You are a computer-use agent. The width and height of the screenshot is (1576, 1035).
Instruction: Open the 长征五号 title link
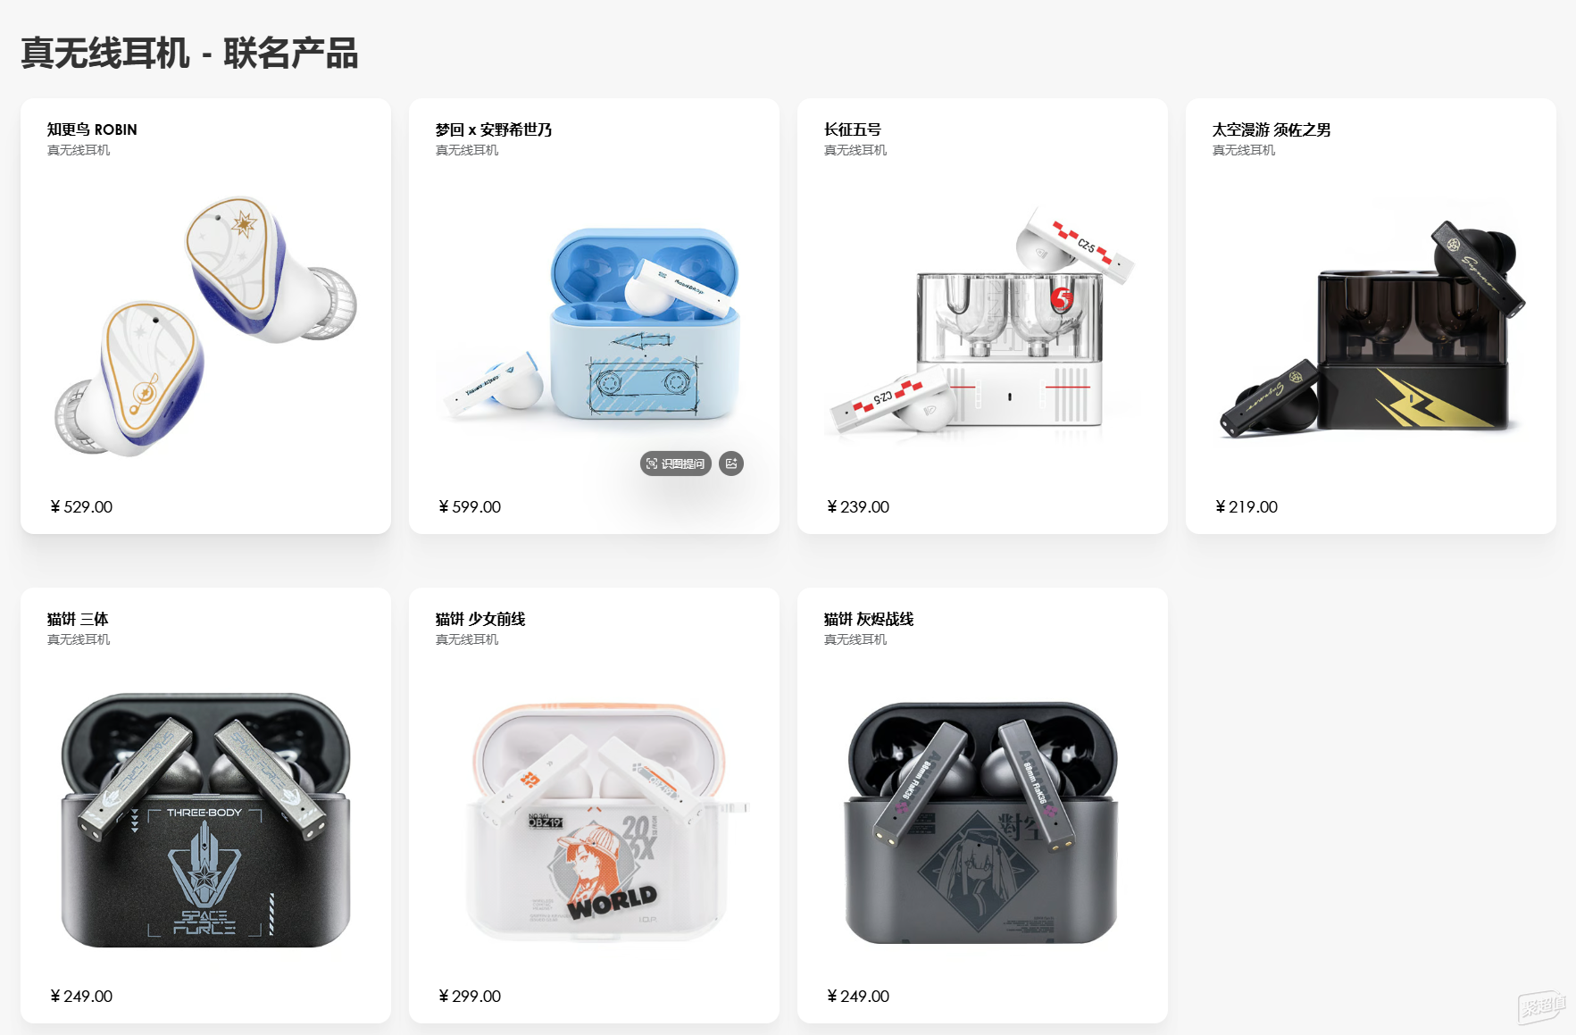pyautogui.click(x=853, y=129)
